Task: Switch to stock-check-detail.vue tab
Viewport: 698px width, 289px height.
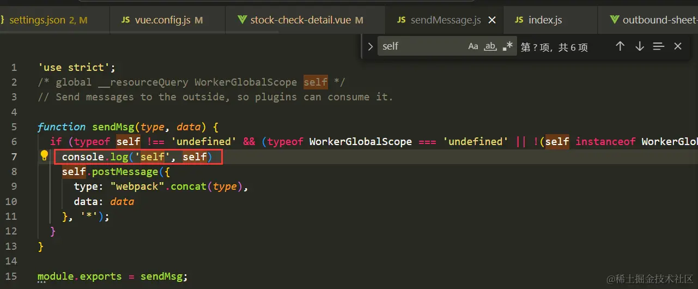Action: (305, 20)
